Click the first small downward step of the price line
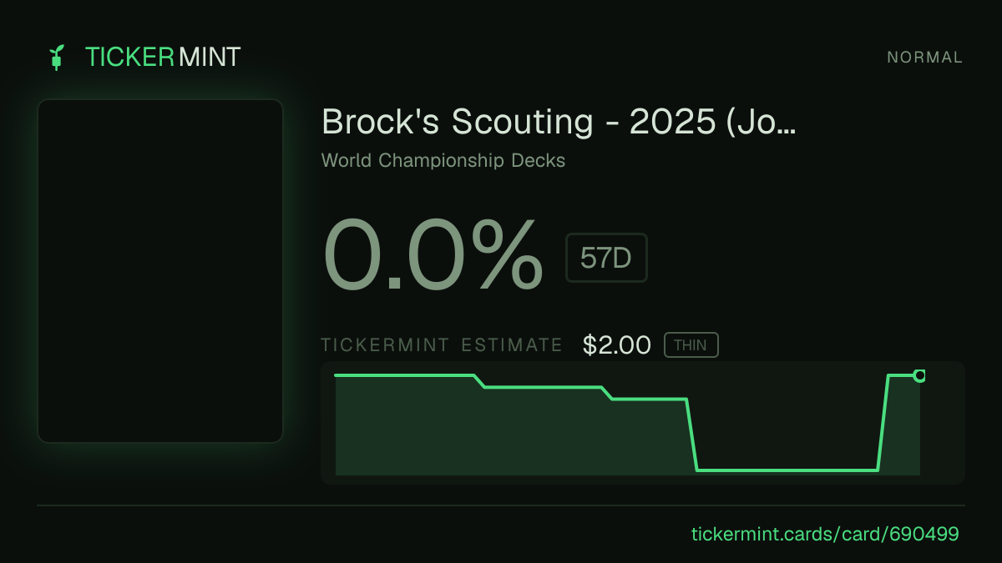This screenshot has height=563, width=1002. pyautogui.click(x=479, y=381)
